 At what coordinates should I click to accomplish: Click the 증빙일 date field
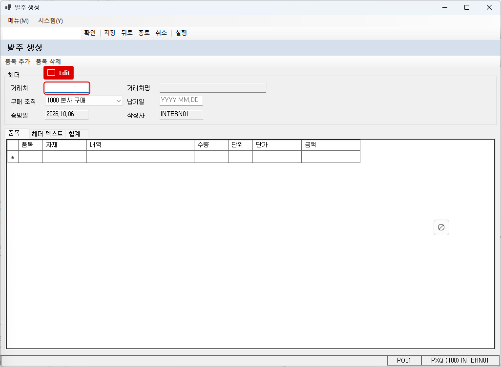click(x=67, y=114)
